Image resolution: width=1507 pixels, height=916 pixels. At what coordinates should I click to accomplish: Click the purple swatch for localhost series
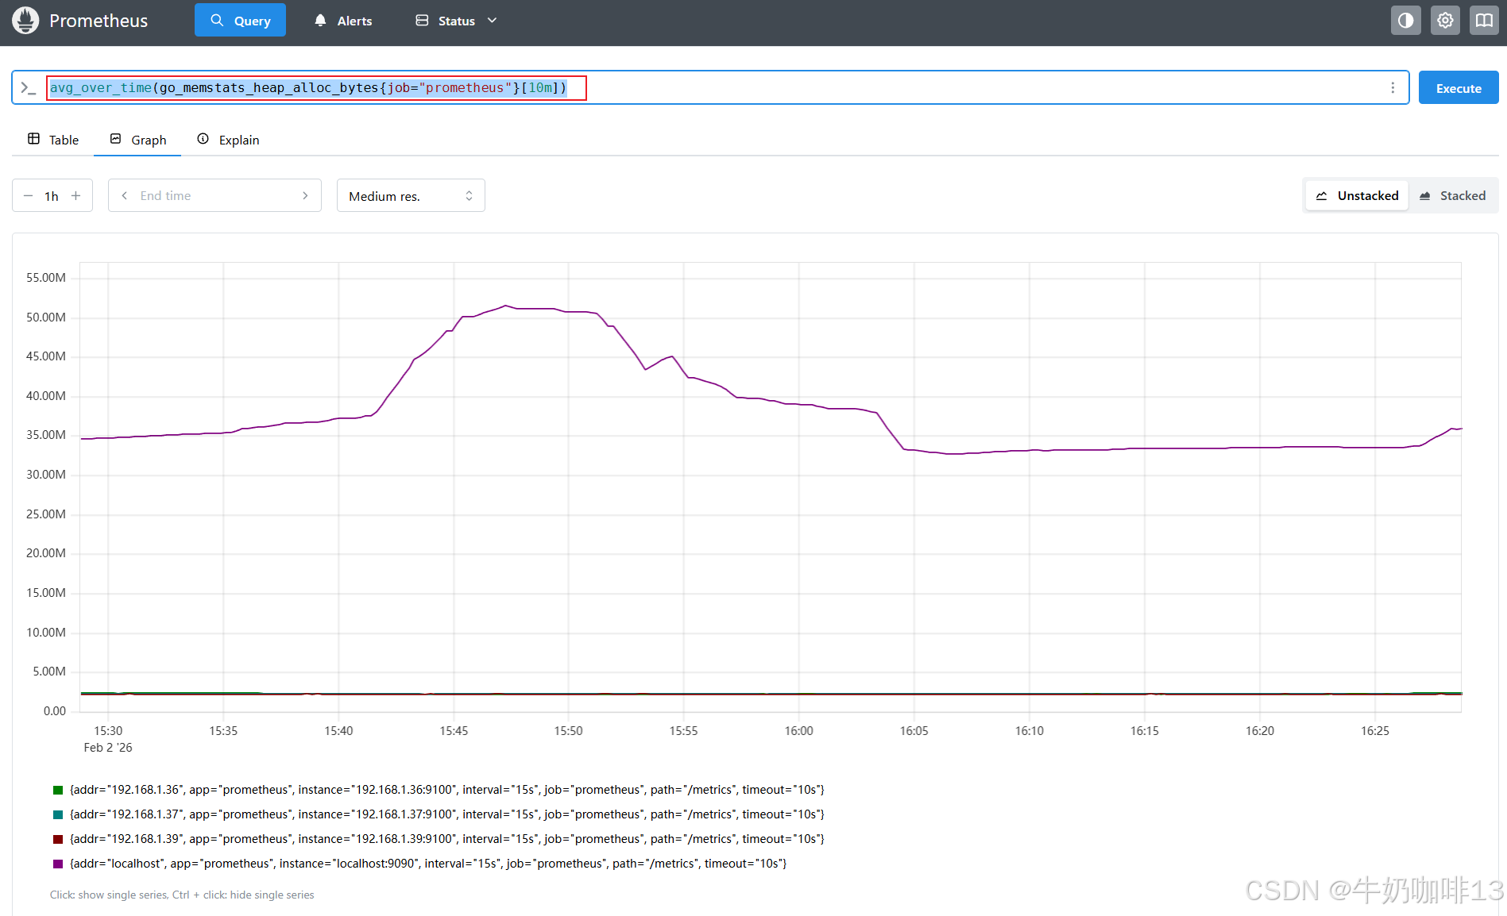coord(58,864)
